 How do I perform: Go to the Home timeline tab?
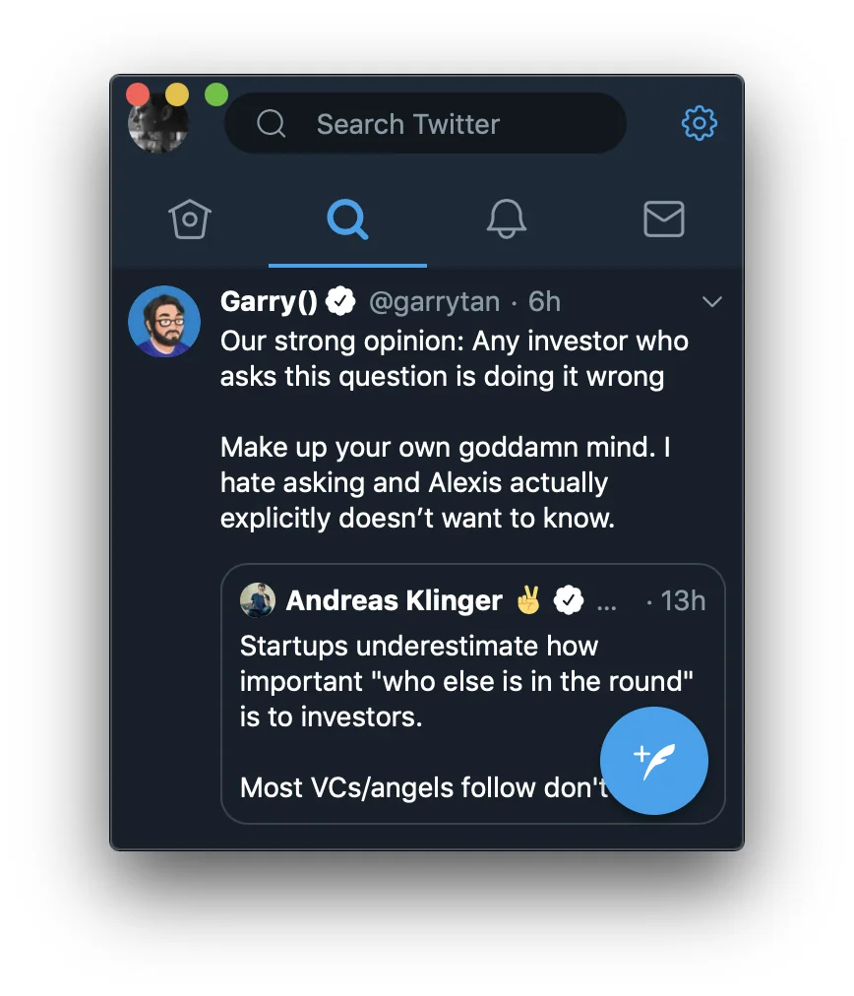point(190,218)
